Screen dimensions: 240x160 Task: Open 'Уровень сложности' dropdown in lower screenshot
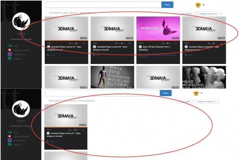click(x=207, y=102)
